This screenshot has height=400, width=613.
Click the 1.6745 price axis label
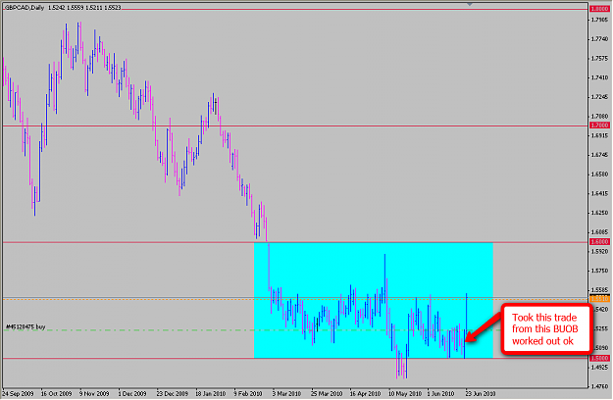(x=600, y=155)
